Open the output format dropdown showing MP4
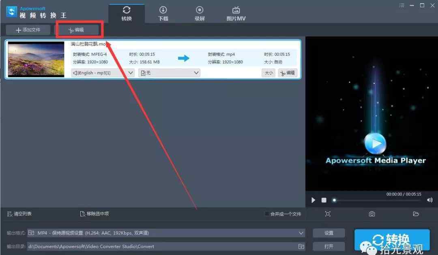Screen dimensions: 438x255 click(x=166, y=233)
